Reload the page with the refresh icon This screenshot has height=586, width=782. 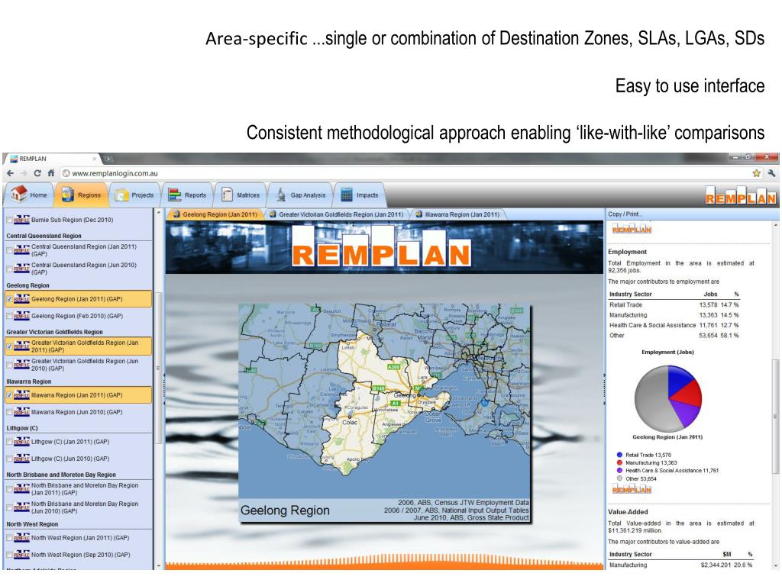point(37,173)
